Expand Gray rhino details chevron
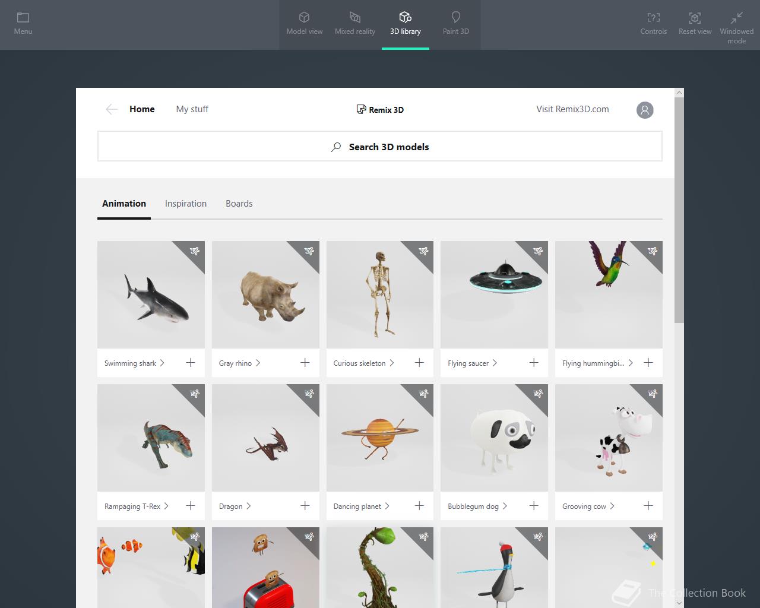The image size is (760, 608). 258,363
